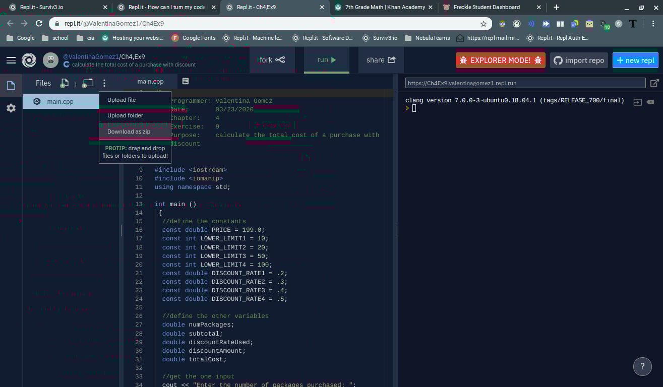663x387 pixels.
Task: Bookmark this page star icon
Action: [484, 24]
